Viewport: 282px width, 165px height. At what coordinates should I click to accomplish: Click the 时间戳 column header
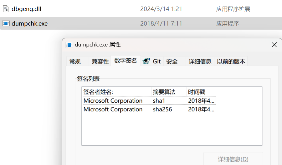coord(201,92)
